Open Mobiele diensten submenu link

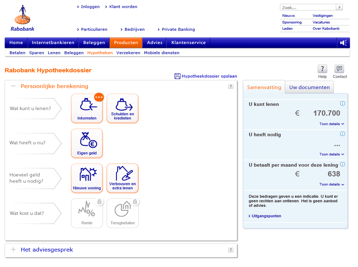pos(162,53)
